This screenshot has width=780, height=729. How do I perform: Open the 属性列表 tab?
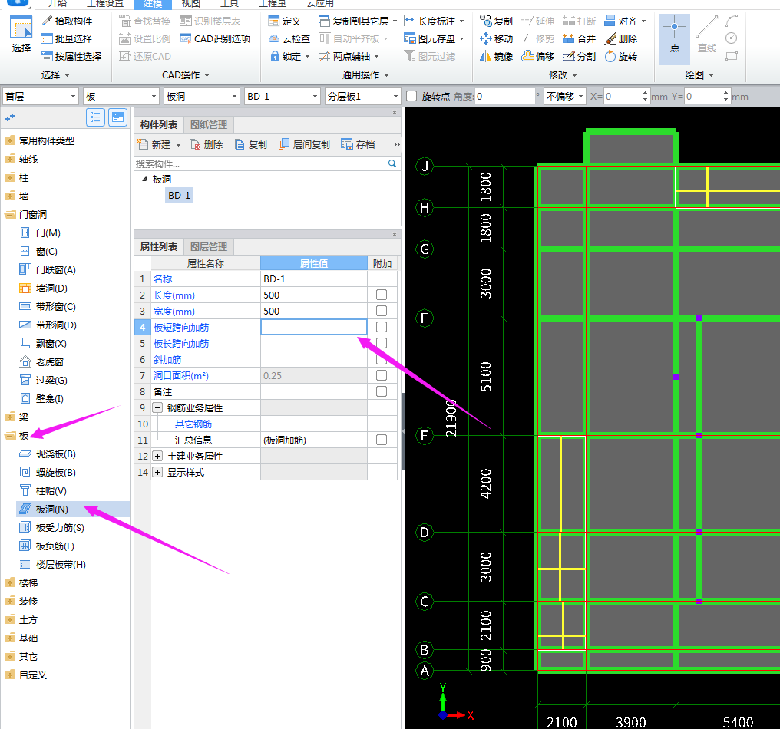click(159, 246)
